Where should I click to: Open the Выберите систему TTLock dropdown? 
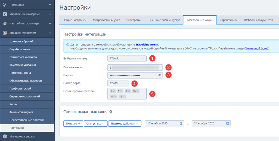127,58
